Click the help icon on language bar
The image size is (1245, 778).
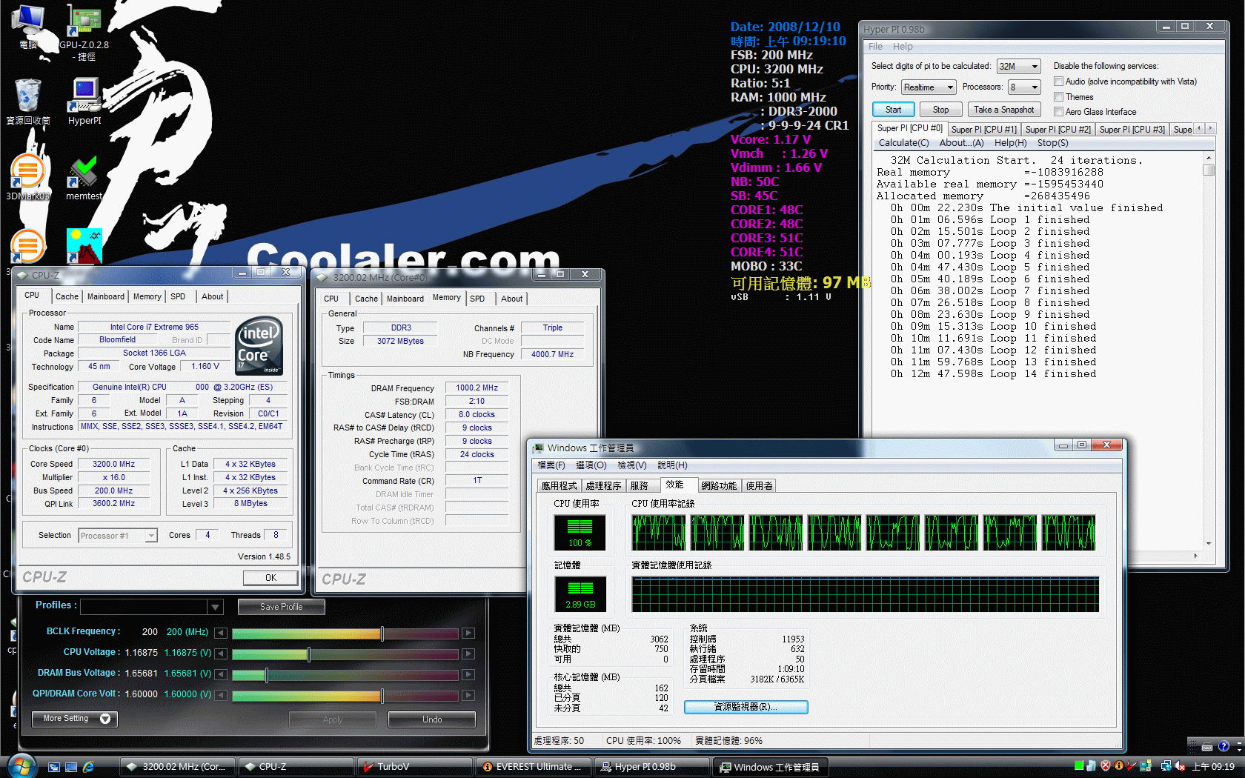coord(1224,746)
